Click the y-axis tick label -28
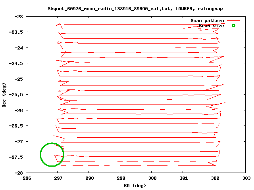This screenshot has width=254, height=190. [19, 173]
